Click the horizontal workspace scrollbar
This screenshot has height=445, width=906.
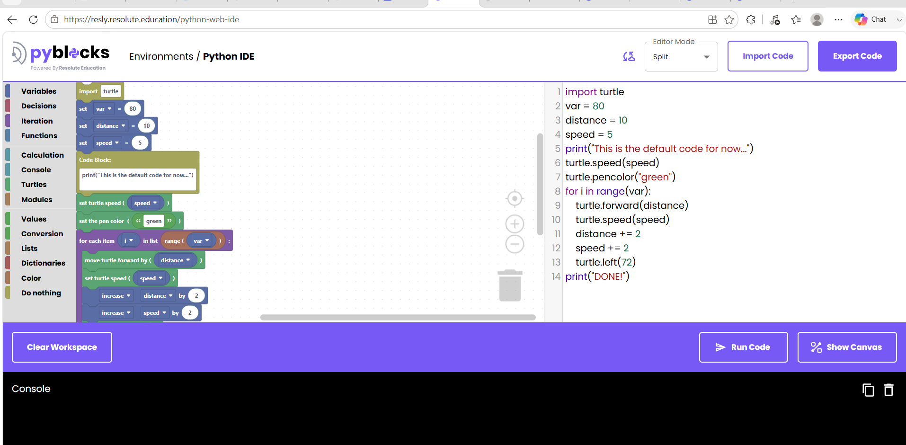pyautogui.click(x=398, y=317)
